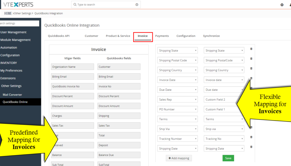Open the Tracking Number dropdown
The height and width of the screenshot is (166, 291).
click(x=177, y=139)
